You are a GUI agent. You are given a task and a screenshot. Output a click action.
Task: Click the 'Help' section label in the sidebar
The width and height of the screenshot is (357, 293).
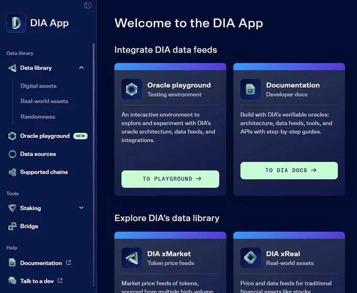point(12,248)
